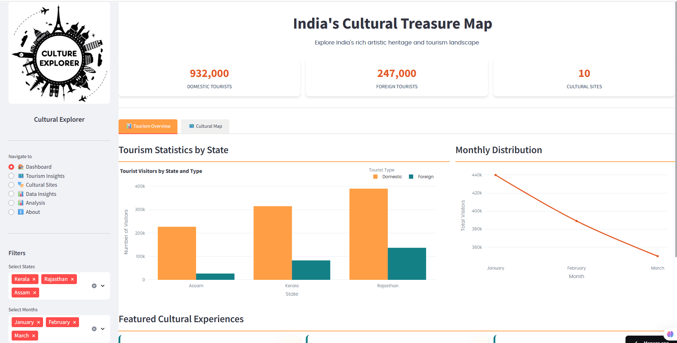Expand the Select States dropdown chevron
Image resolution: width=677 pixels, height=343 pixels.
click(103, 285)
